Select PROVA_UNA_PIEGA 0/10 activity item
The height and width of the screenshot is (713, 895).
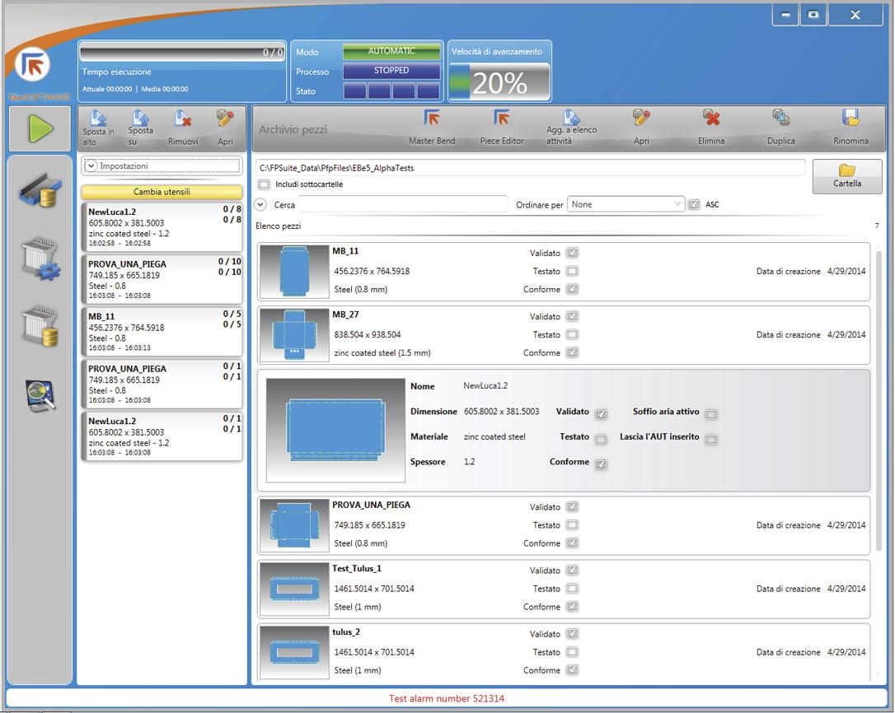[x=162, y=279]
